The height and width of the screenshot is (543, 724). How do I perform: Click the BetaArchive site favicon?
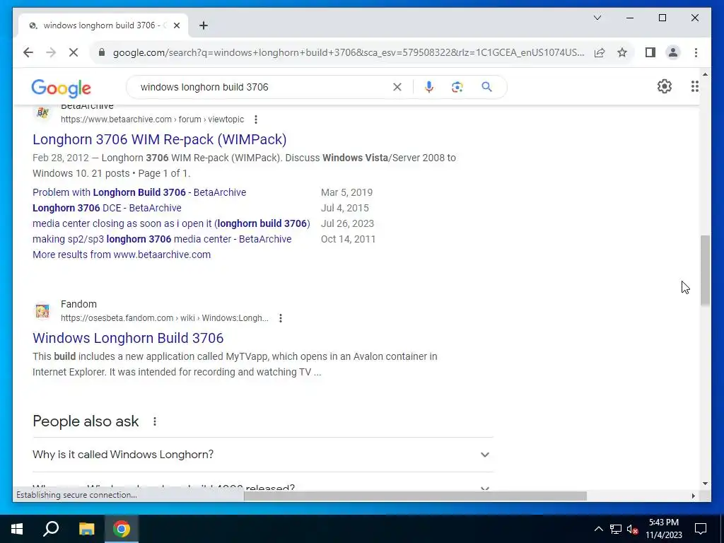tap(42, 112)
